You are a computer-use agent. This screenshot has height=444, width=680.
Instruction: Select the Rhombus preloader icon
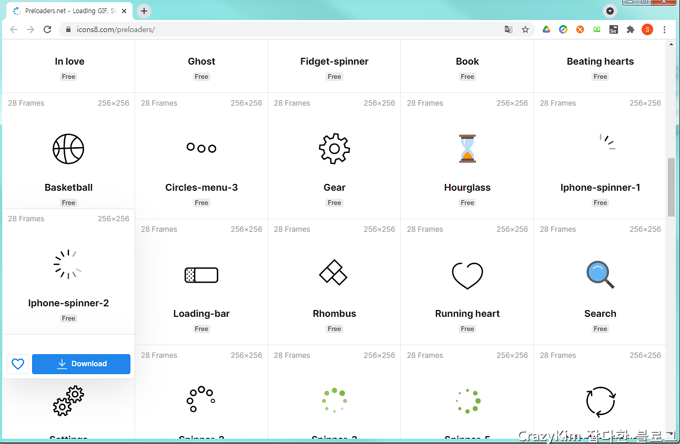333,272
